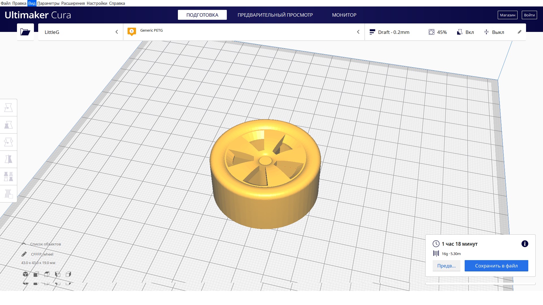Open Per Model Settings tool
This screenshot has height=305, width=543.
(8, 177)
